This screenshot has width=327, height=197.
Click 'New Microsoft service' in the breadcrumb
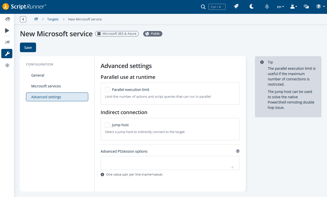tap(85, 19)
